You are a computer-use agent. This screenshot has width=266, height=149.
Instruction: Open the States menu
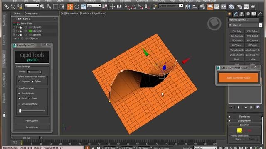[x=17, y=14]
